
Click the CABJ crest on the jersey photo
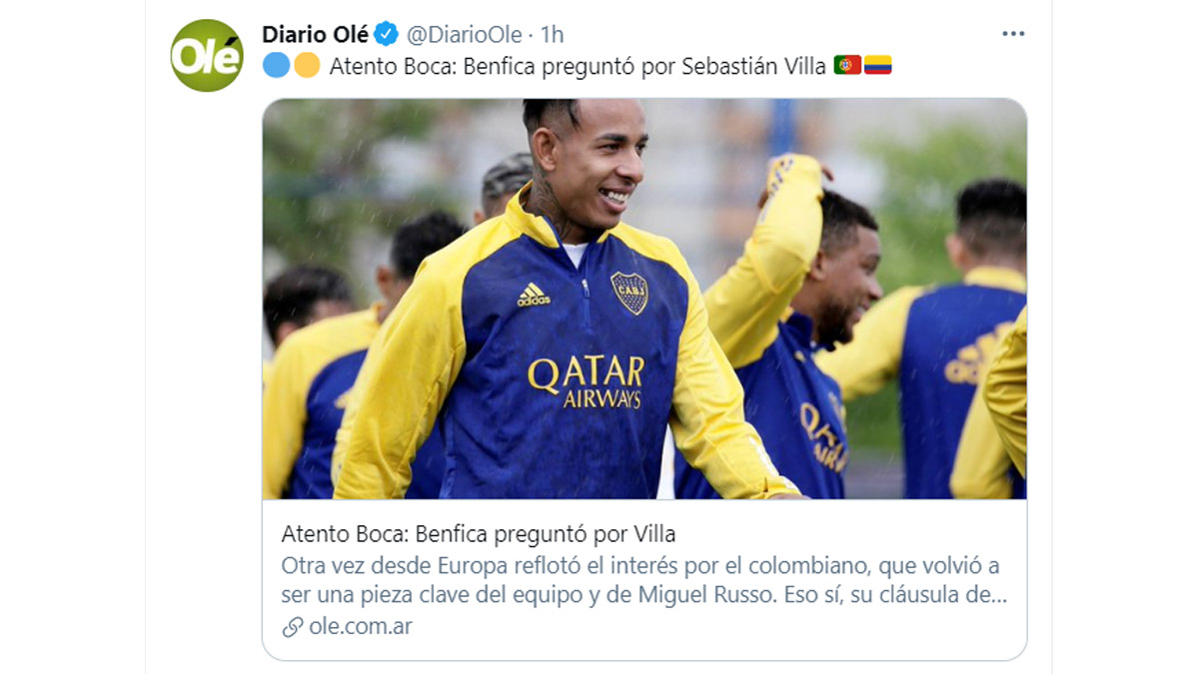[x=629, y=293]
